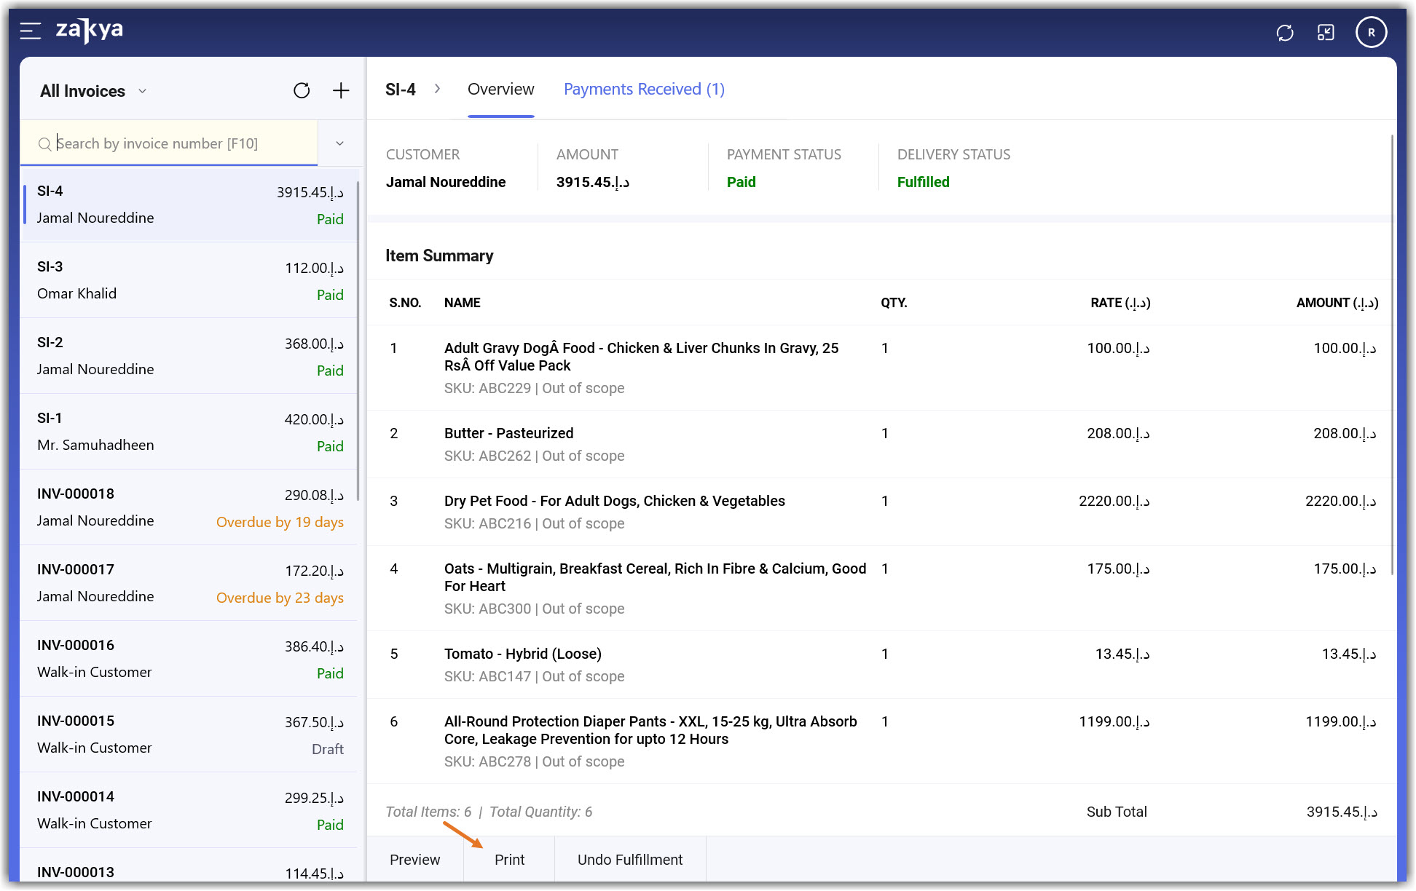Click the Preview button

coord(414,860)
